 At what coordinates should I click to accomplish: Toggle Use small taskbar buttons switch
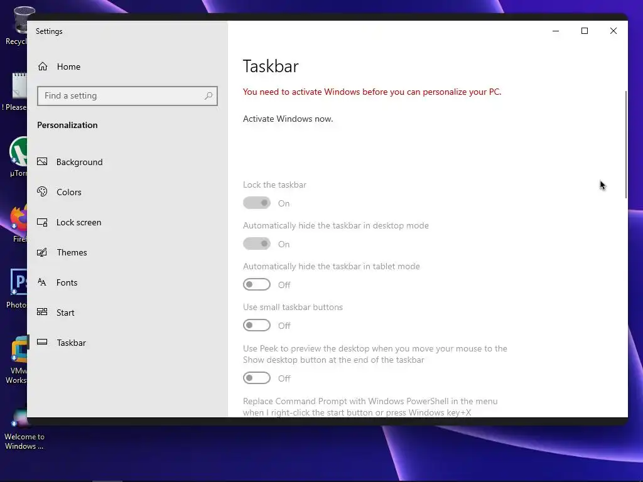[257, 326]
